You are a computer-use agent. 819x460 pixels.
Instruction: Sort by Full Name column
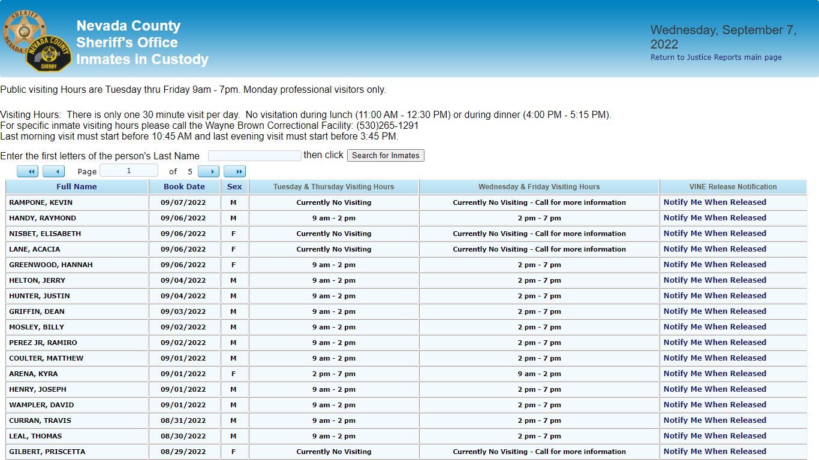tap(77, 187)
